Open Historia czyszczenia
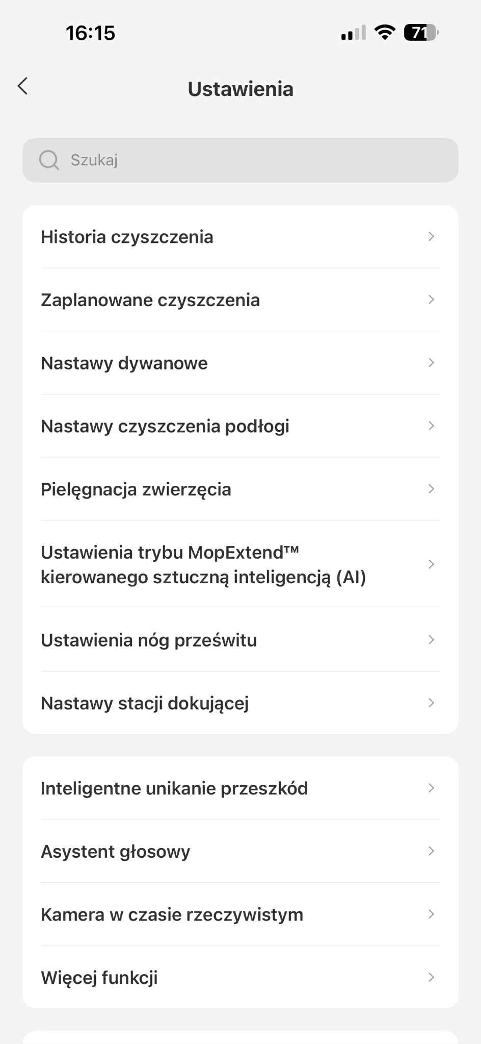 [x=240, y=237]
